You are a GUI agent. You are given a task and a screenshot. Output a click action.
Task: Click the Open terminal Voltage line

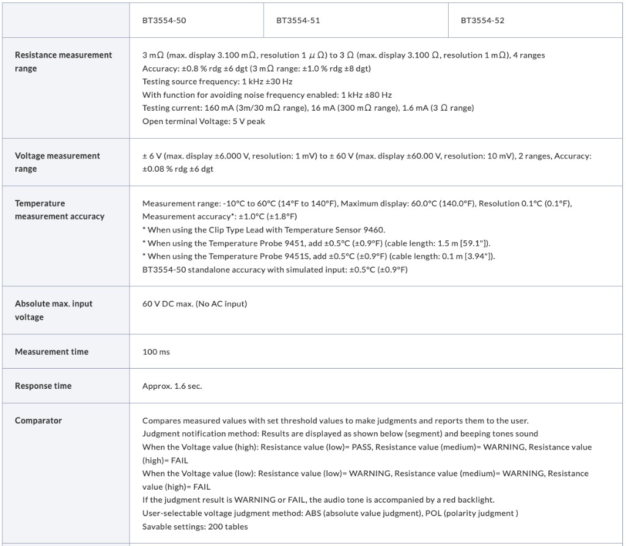[x=204, y=121]
